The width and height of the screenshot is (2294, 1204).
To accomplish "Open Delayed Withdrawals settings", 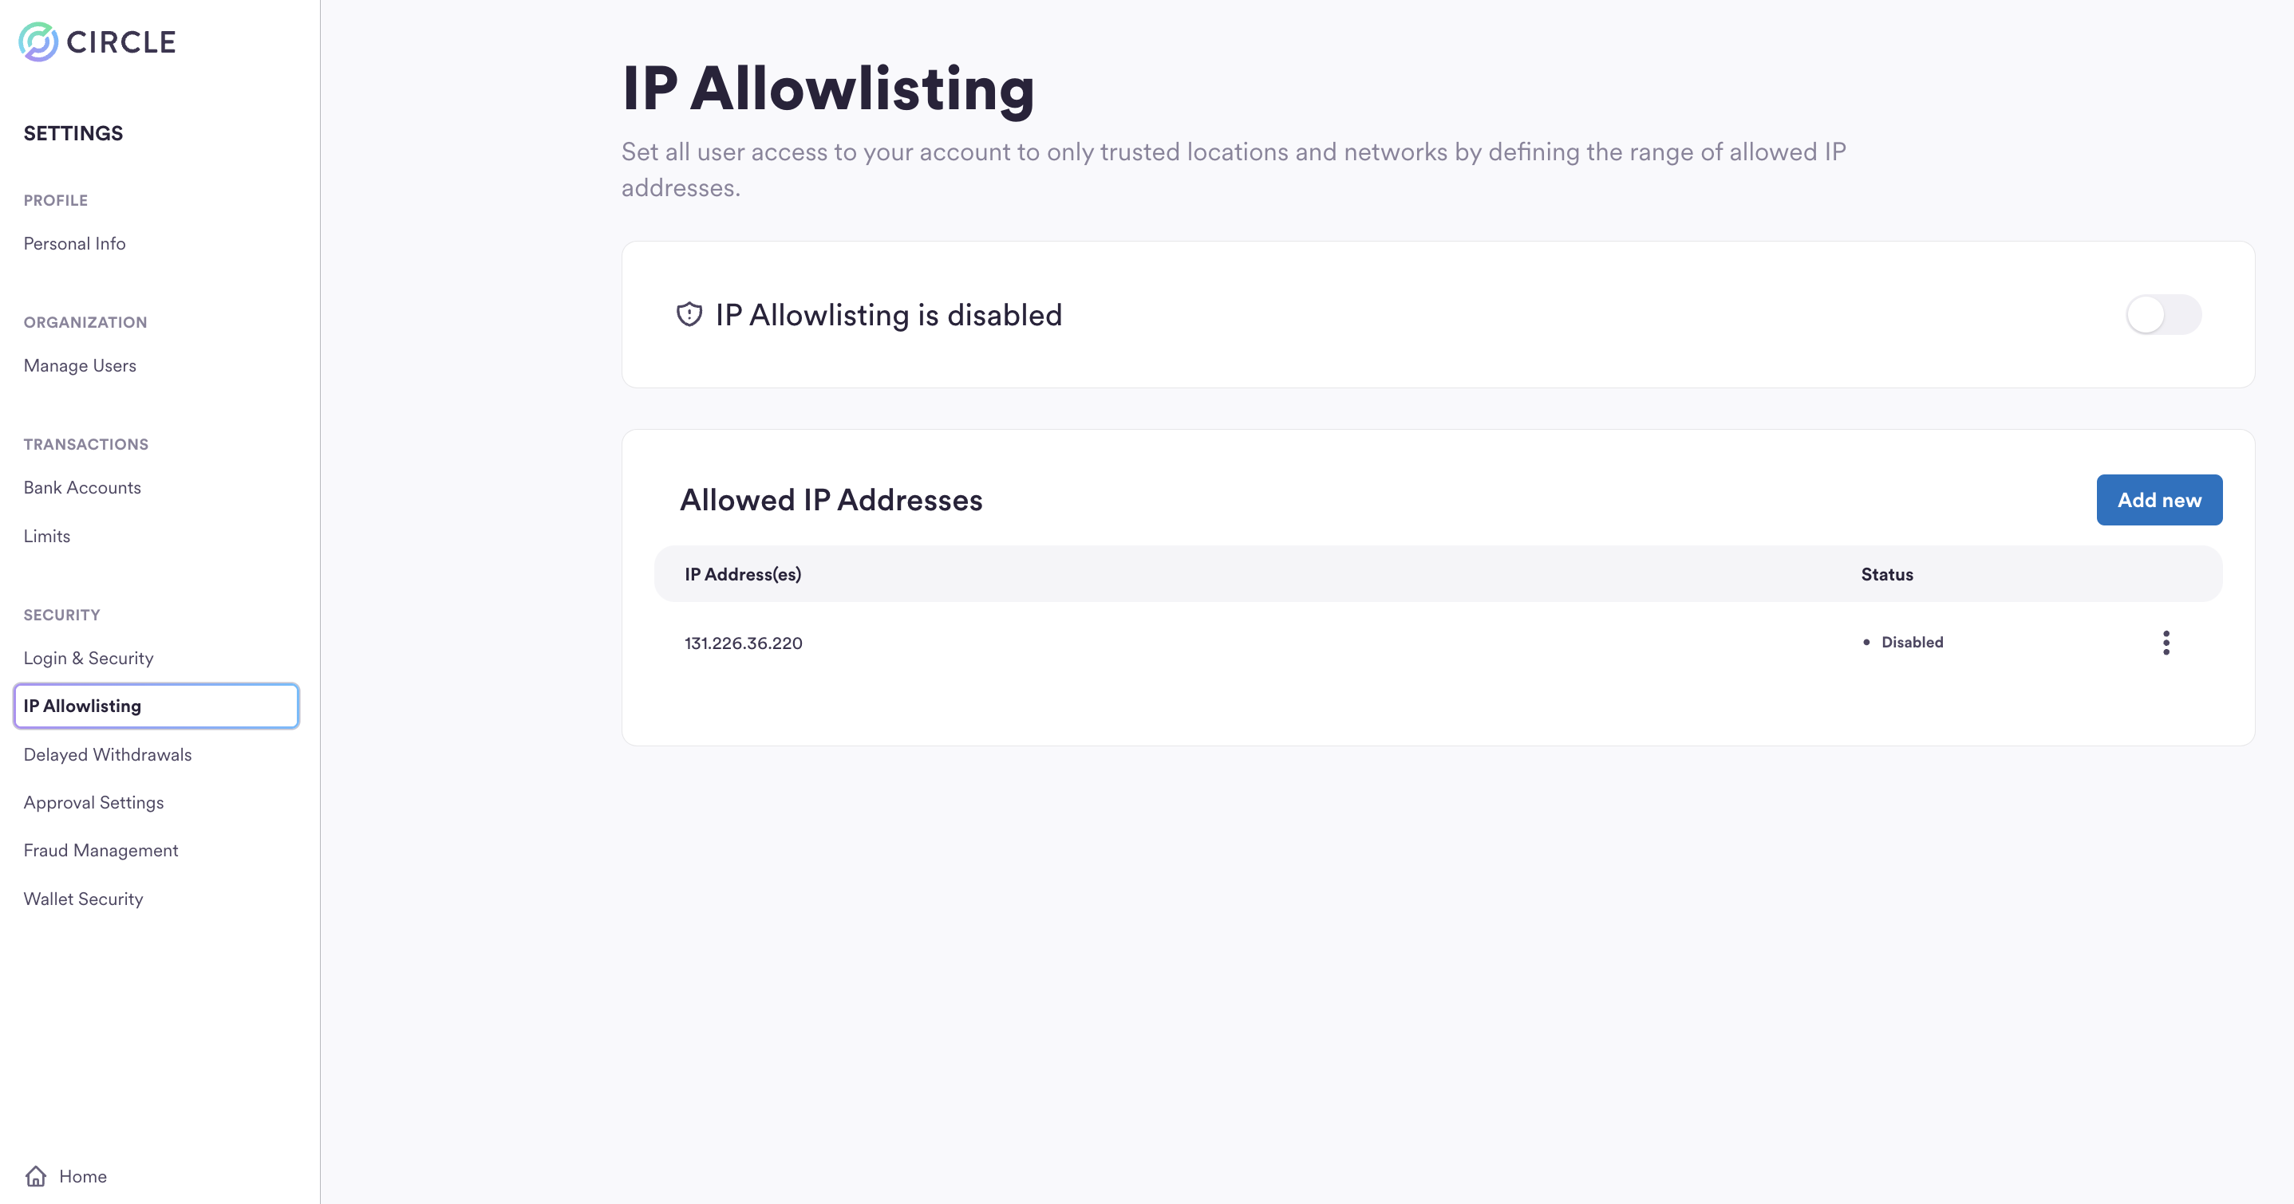I will pos(107,753).
